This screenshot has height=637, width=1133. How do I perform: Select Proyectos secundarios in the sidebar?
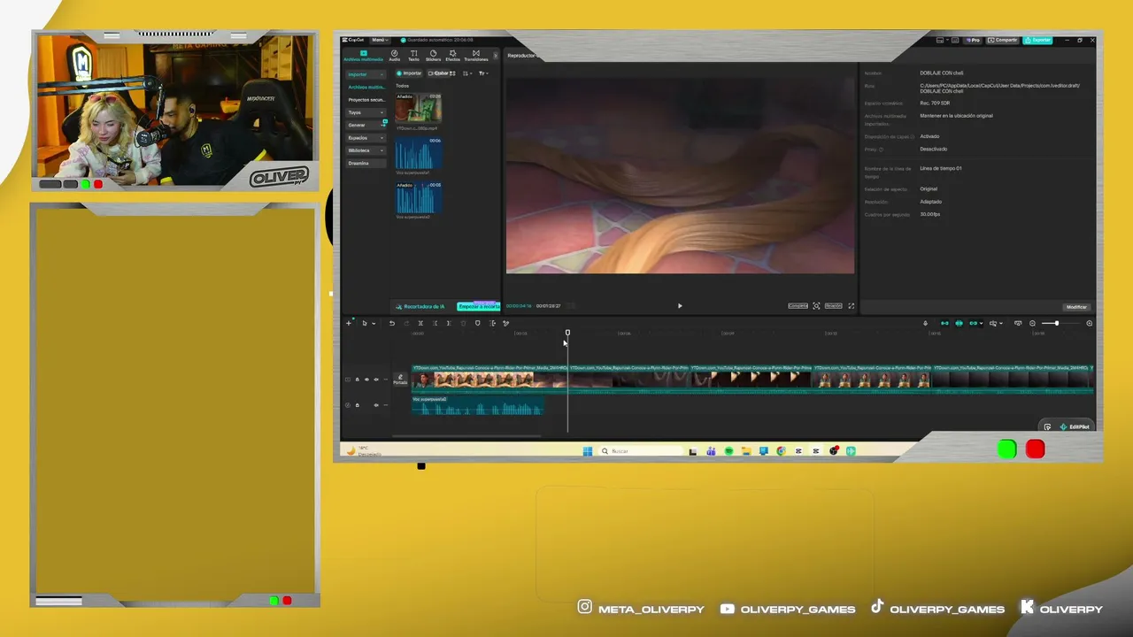click(x=366, y=100)
